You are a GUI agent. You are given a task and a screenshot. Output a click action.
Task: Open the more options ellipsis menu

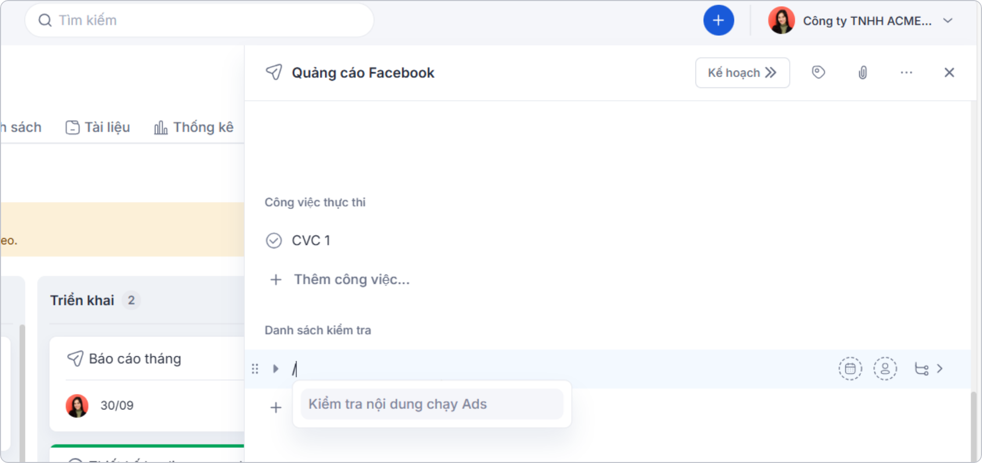(x=906, y=72)
